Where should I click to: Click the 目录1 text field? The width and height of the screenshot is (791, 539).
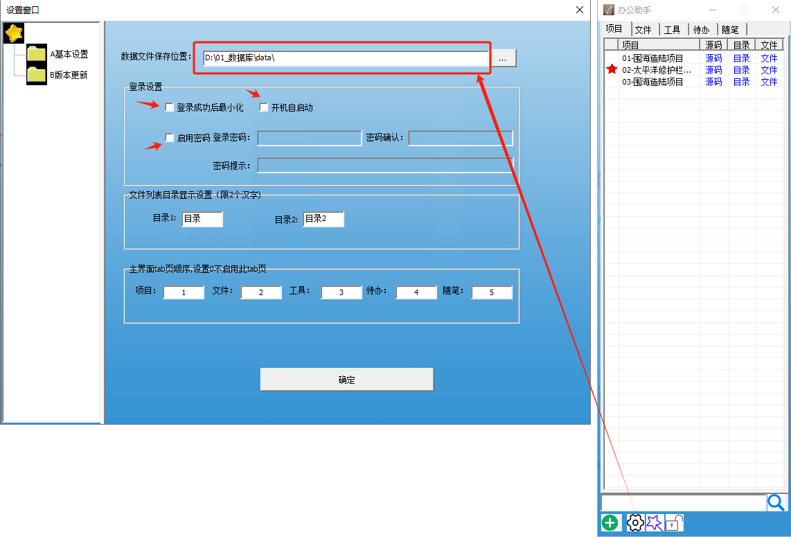pyautogui.click(x=202, y=218)
